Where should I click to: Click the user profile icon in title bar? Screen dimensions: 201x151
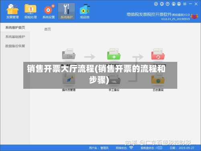pyautogui.click(x=179, y=4)
